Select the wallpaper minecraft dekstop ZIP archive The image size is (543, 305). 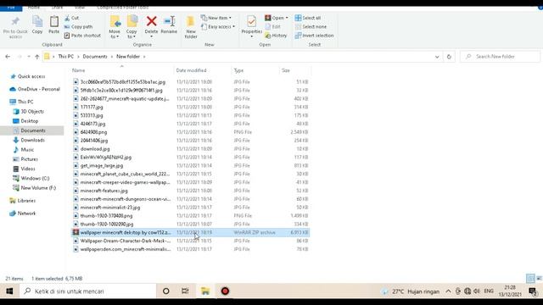pyautogui.click(x=190, y=232)
